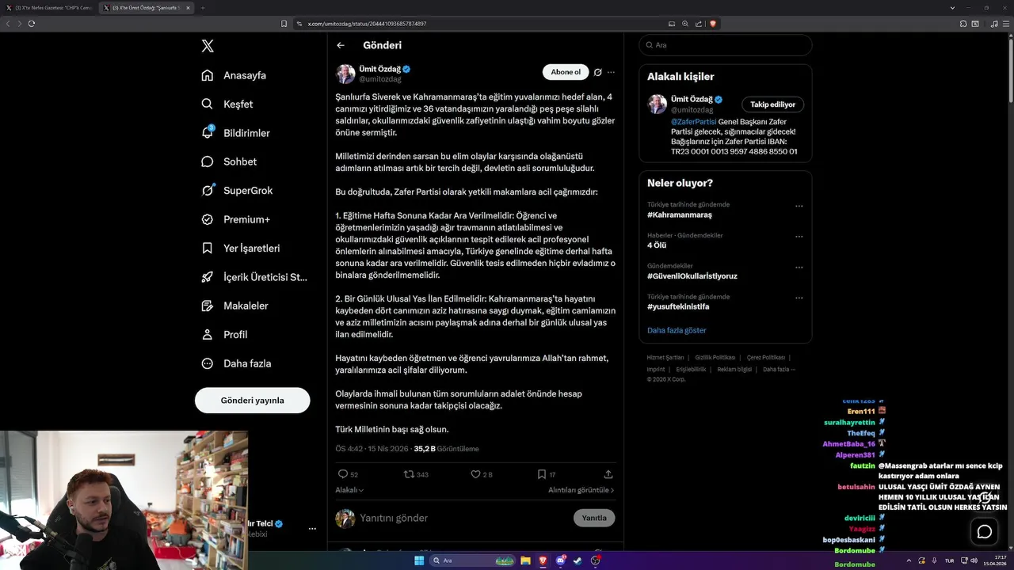Click the browser address bar URL

(367, 24)
